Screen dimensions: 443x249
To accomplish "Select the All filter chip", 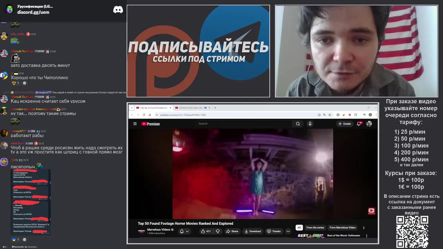I will tap(299, 228).
